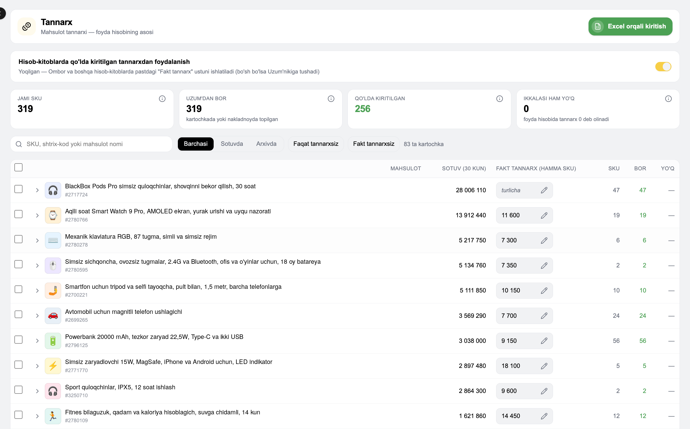Click Excel orqali kiritish button

point(630,26)
